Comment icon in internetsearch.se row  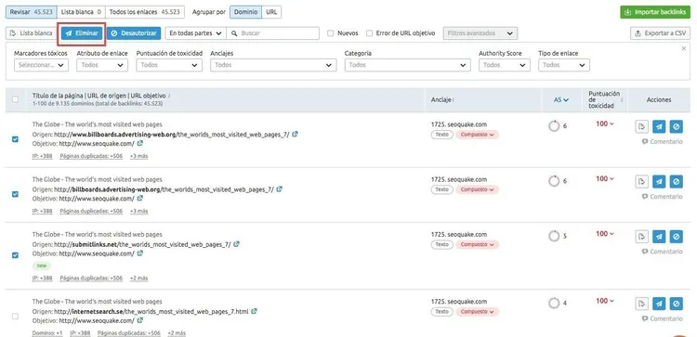(x=645, y=318)
